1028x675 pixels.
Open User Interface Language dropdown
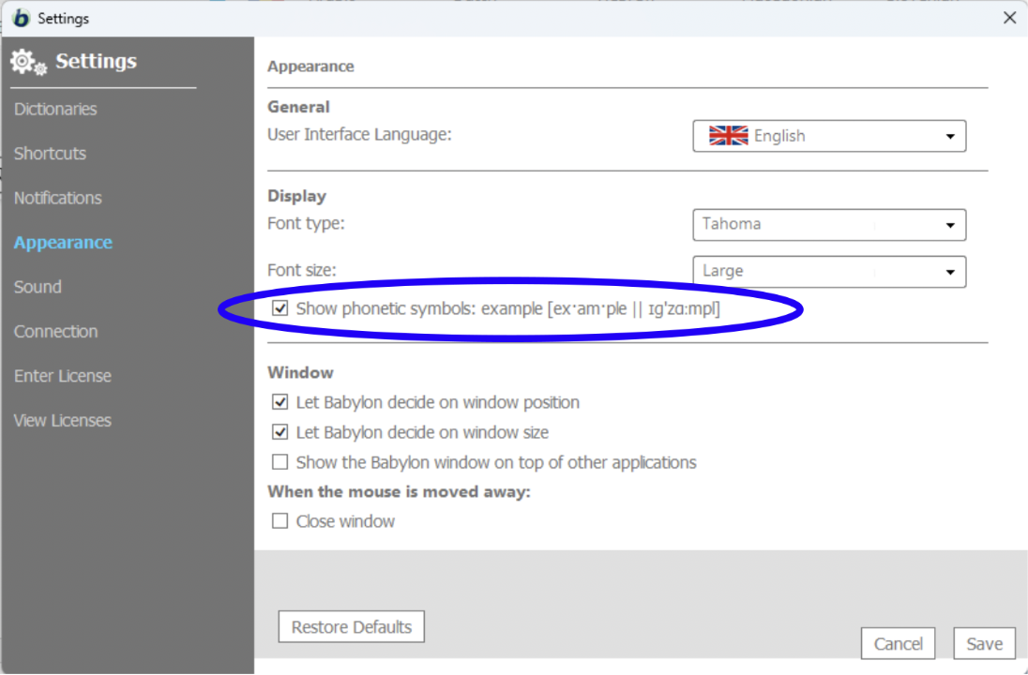[x=829, y=136]
